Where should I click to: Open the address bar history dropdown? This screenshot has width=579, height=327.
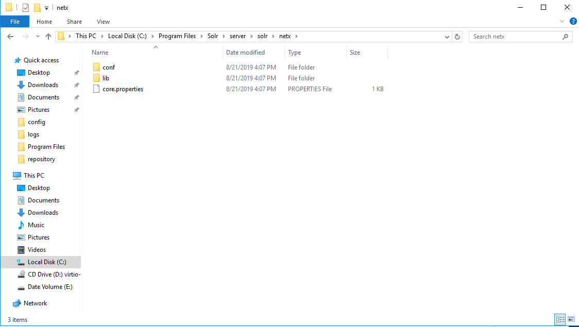point(447,37)
